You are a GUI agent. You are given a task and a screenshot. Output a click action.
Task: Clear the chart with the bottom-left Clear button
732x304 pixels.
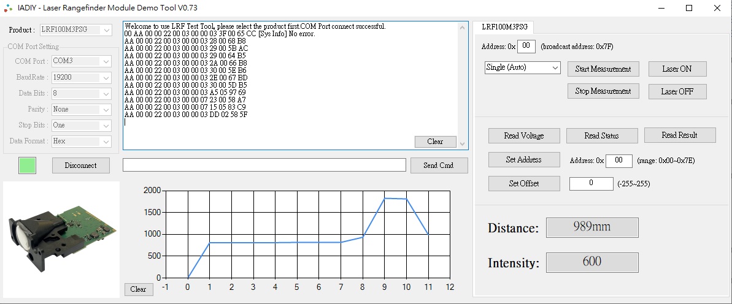138,289
